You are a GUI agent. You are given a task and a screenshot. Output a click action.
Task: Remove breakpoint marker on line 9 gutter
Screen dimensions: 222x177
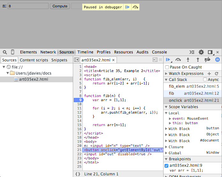point(79,100)
